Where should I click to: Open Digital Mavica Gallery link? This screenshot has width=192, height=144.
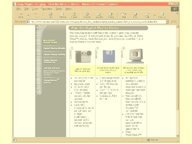tap(54, 54)
